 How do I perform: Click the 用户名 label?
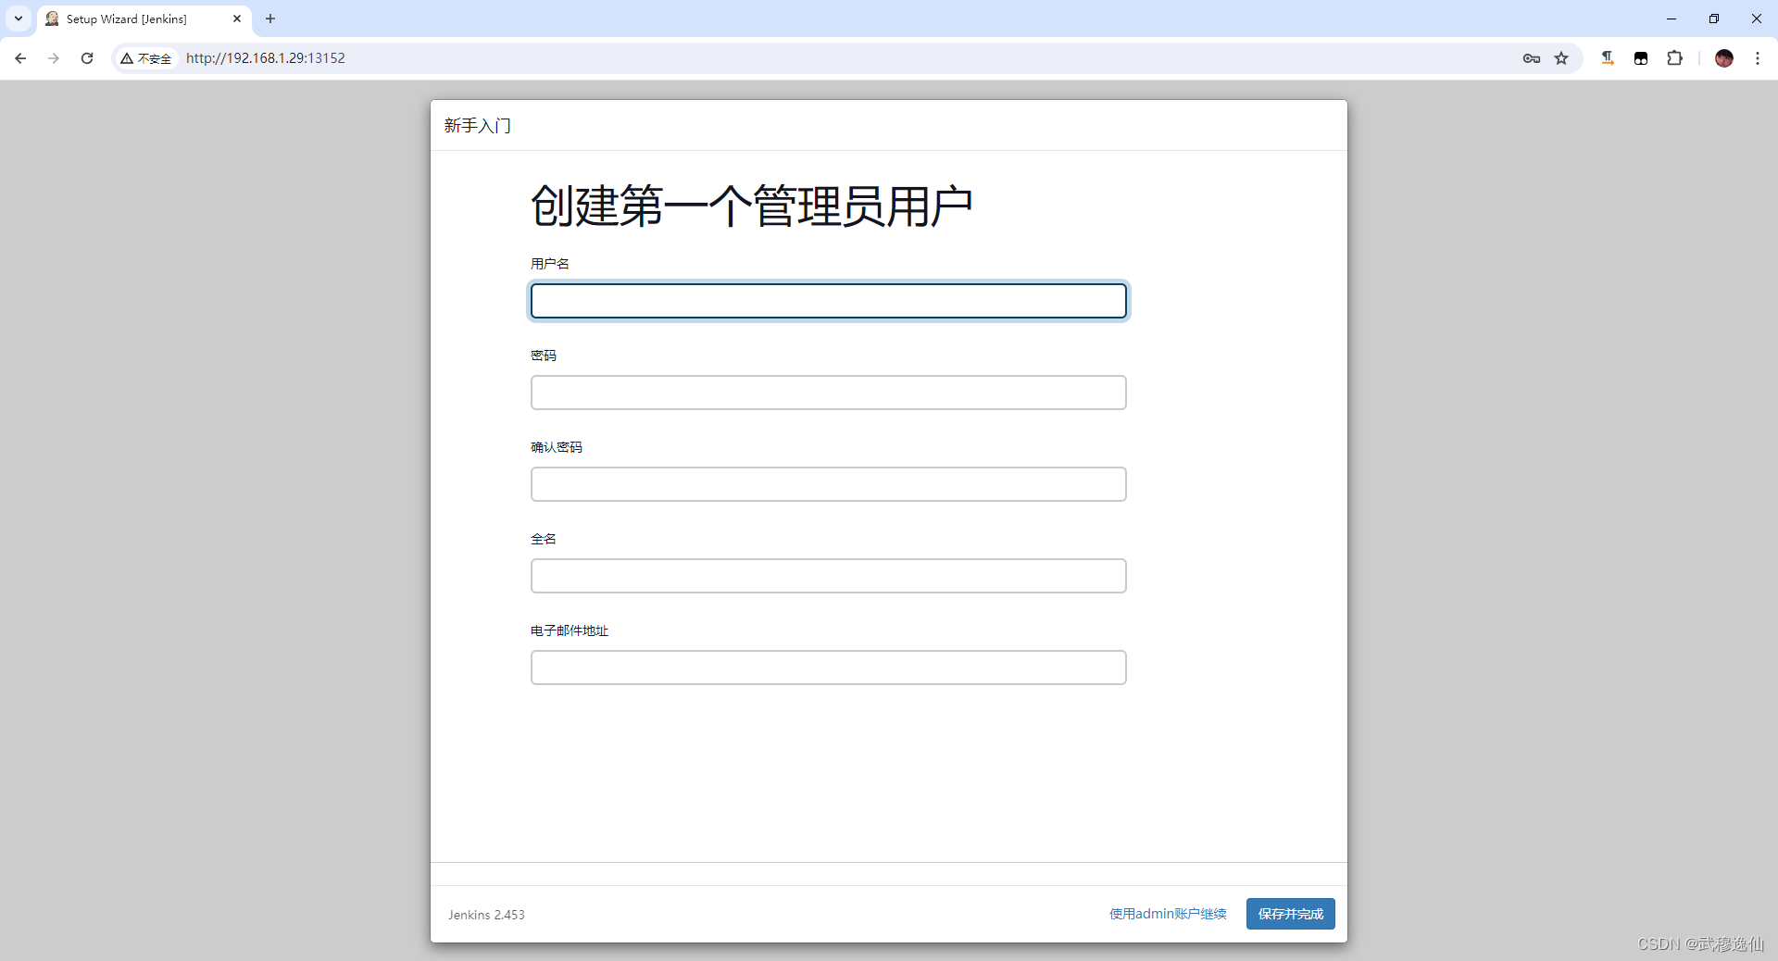[550, 264]
